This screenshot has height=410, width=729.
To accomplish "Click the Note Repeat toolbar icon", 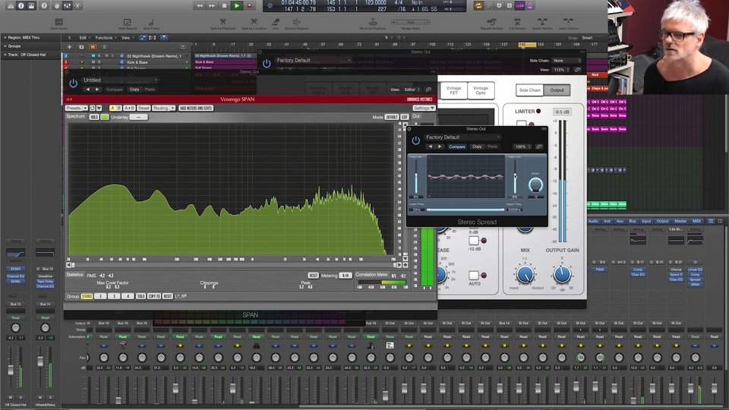I will click(127, 22).
